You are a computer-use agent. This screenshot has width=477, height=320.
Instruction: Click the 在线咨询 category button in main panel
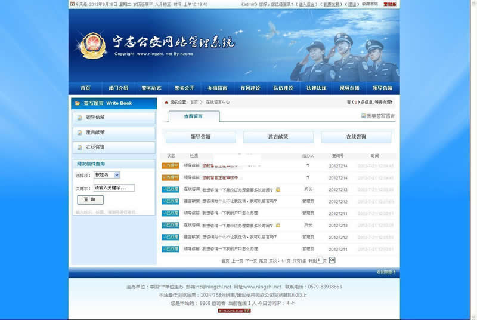[x=356, y=137]
